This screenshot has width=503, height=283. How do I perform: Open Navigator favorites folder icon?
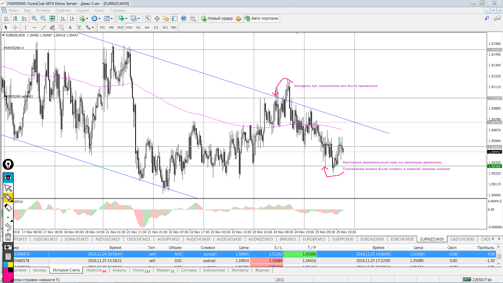(x=166, y=18)
